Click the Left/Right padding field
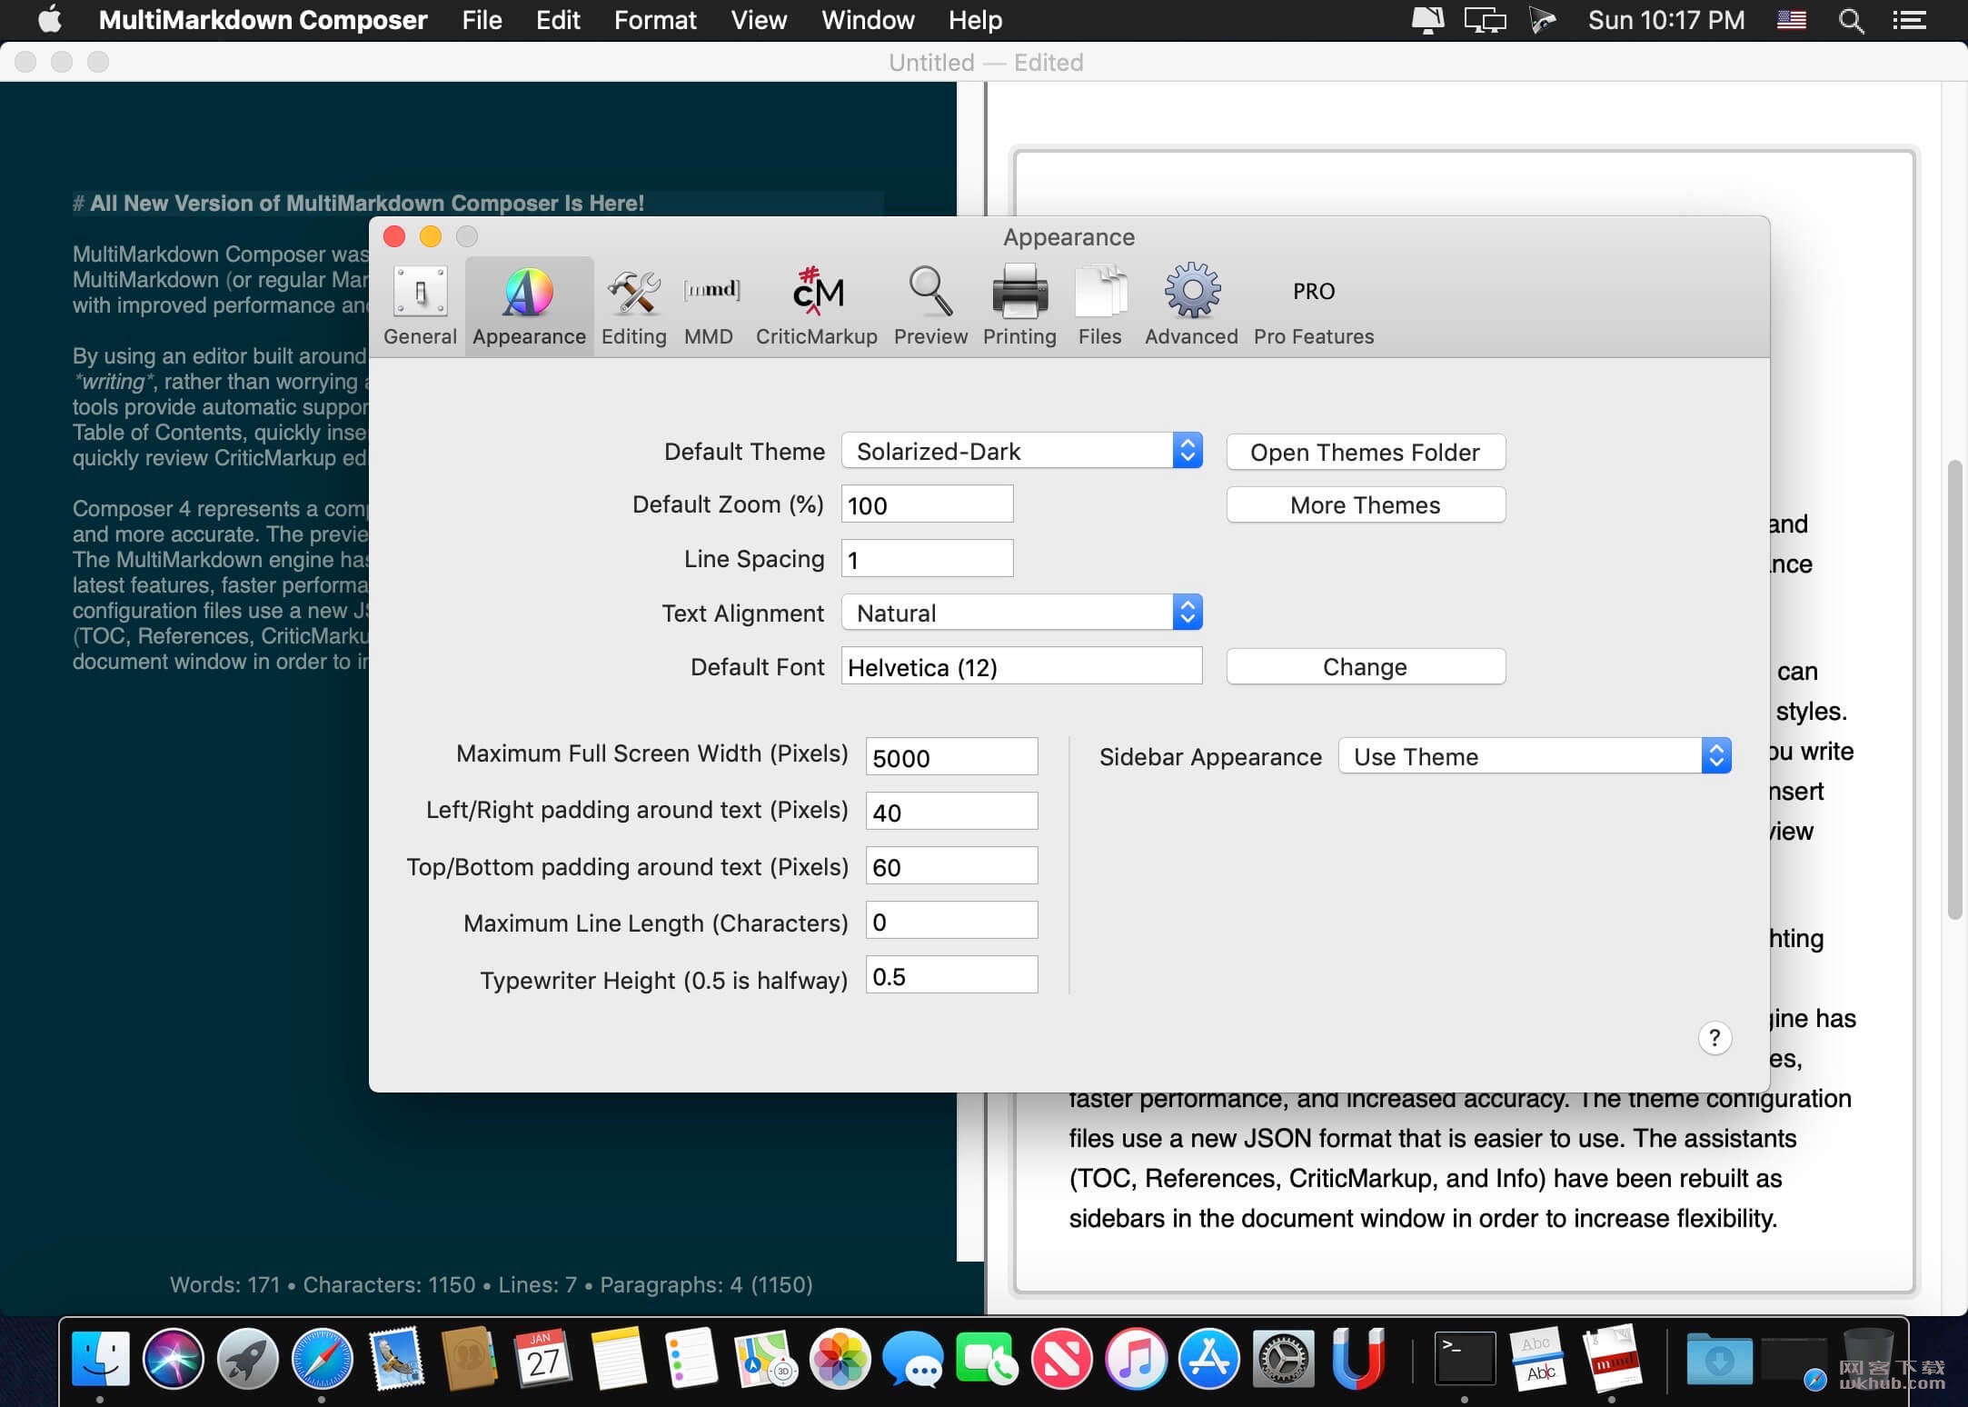 click(x=951, y=812)
